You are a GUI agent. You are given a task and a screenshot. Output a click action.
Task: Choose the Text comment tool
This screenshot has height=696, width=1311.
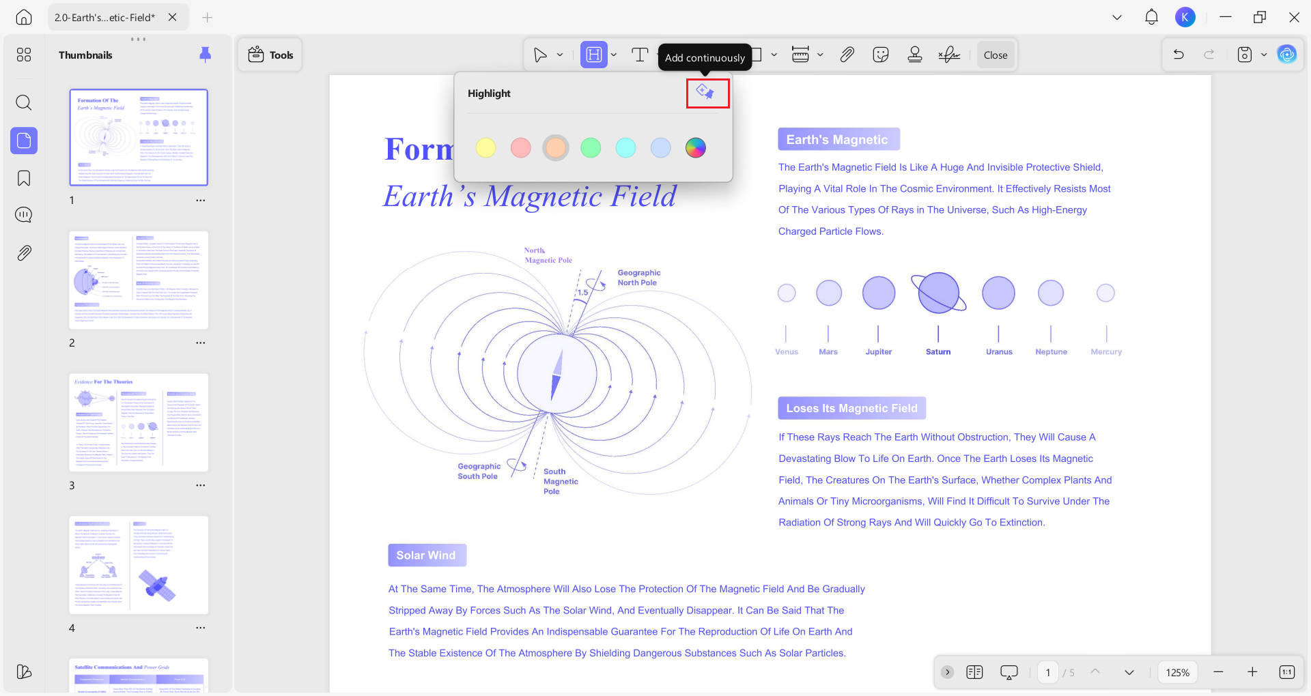(x=640, y=55)
